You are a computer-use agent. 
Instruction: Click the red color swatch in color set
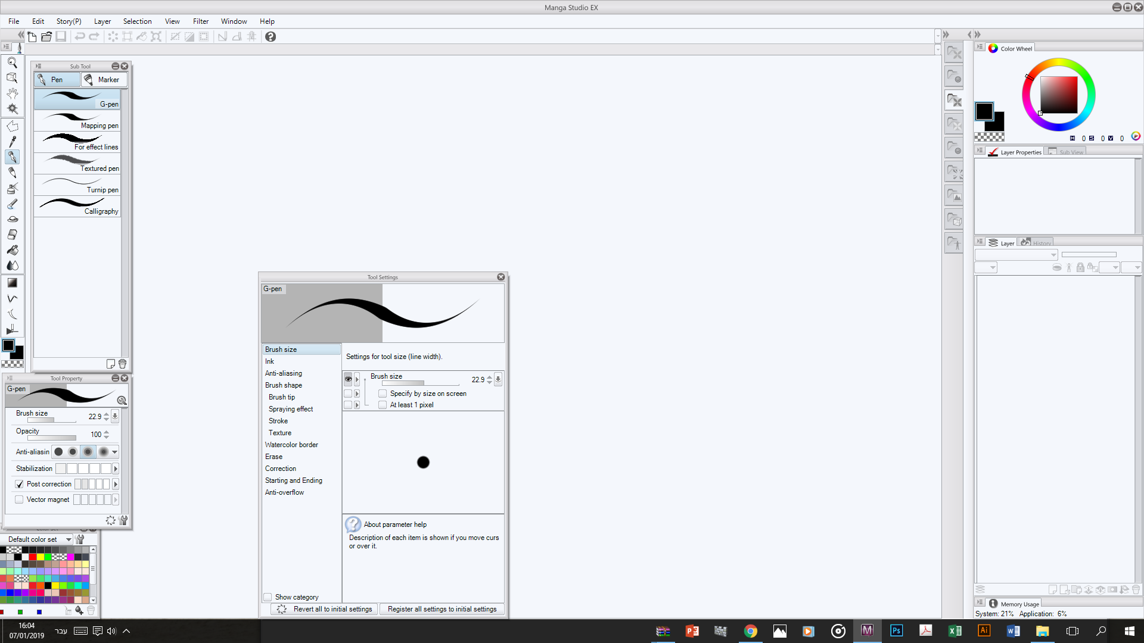click(33, 557)
